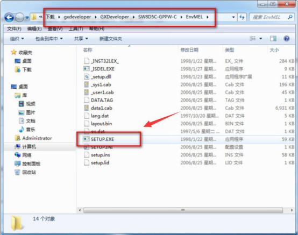Select 文档 library
This screenshot has width=298, height=235.
pos(31,121)
